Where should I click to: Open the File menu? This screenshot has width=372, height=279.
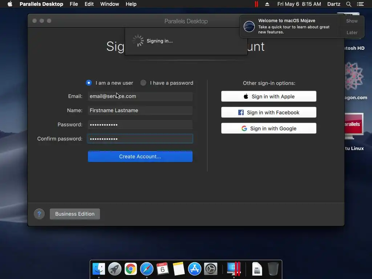point(74,4)
